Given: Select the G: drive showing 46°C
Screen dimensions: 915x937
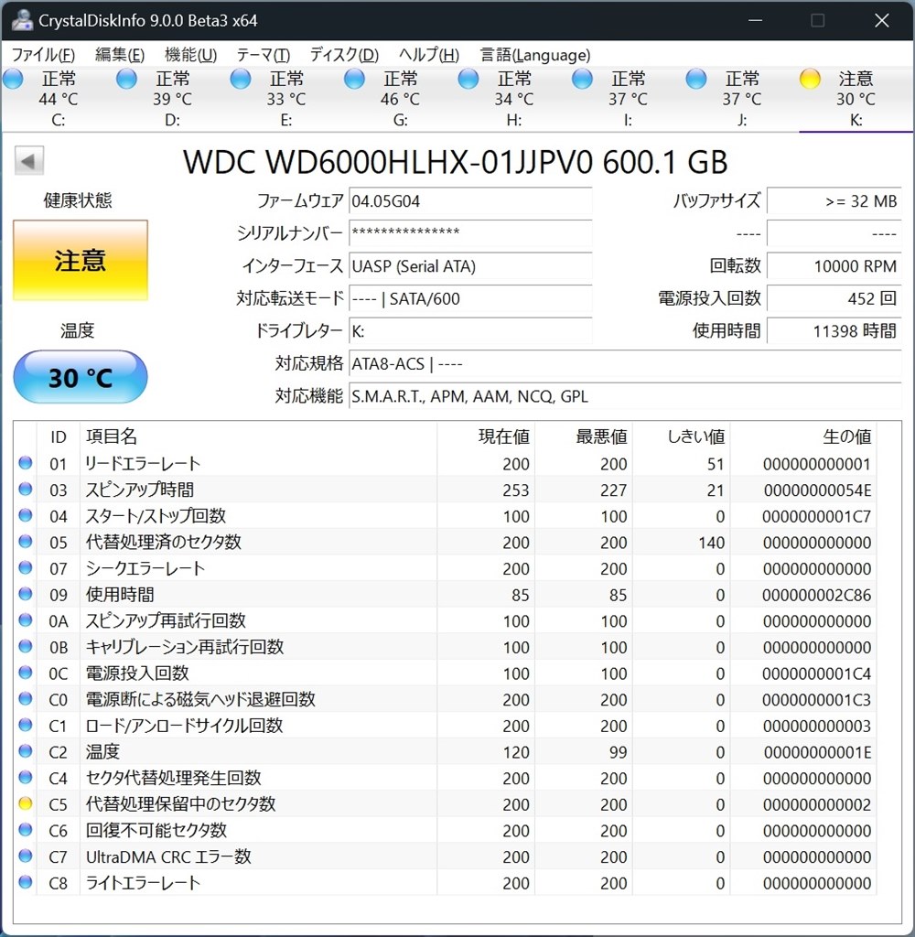Looking at the screenshot, I should (x=354, y=80).
